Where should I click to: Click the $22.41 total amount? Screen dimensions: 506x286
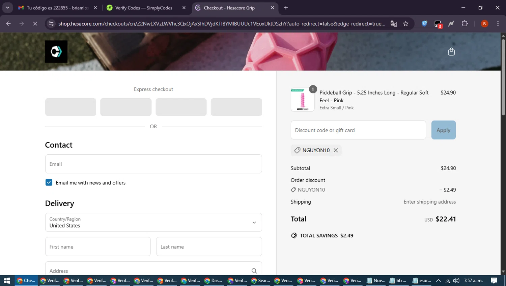coord(446,219)
